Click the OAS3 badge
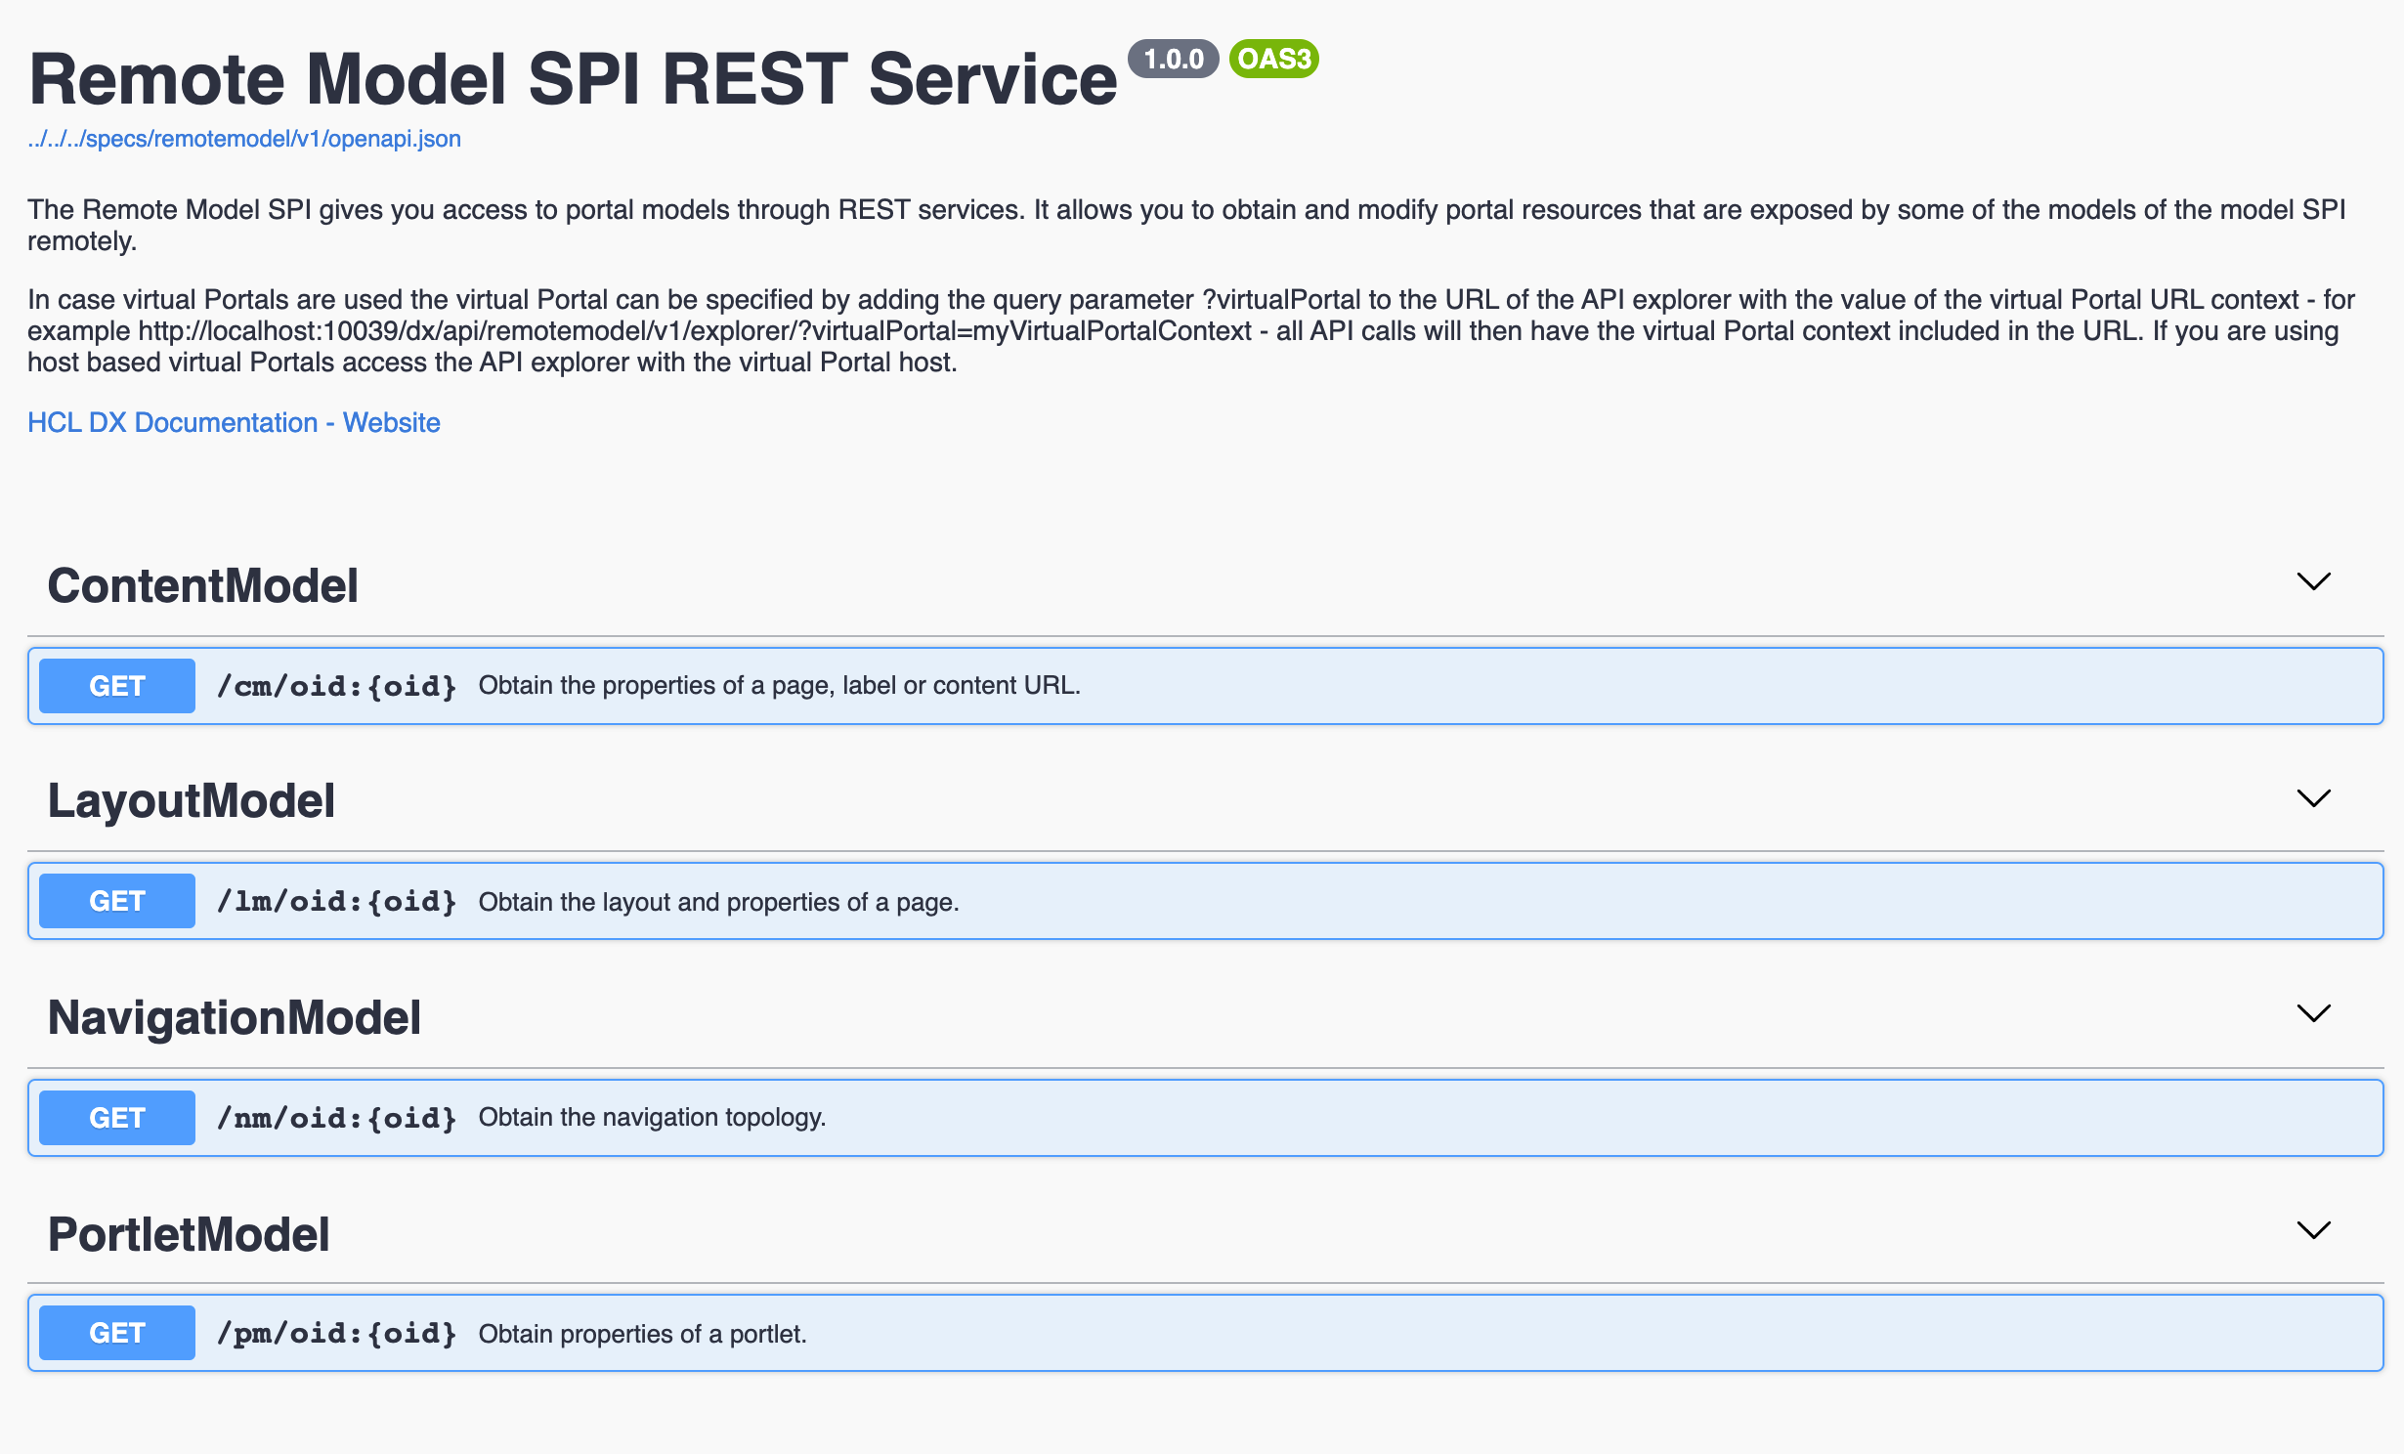The width and height of the screenshot is (2404, 1454). click(x=1272, y=59)
